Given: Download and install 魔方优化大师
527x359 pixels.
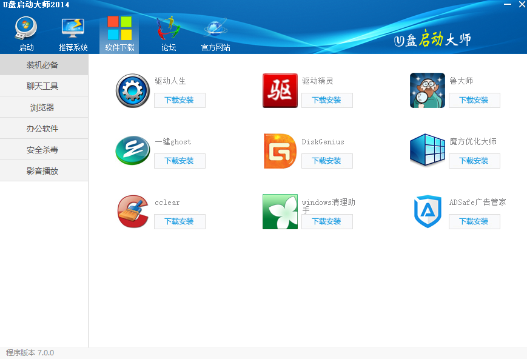Looking at the screenshot, I should tap(474, 161).
